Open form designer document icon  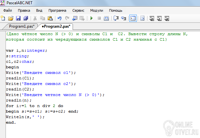[142, 18]
